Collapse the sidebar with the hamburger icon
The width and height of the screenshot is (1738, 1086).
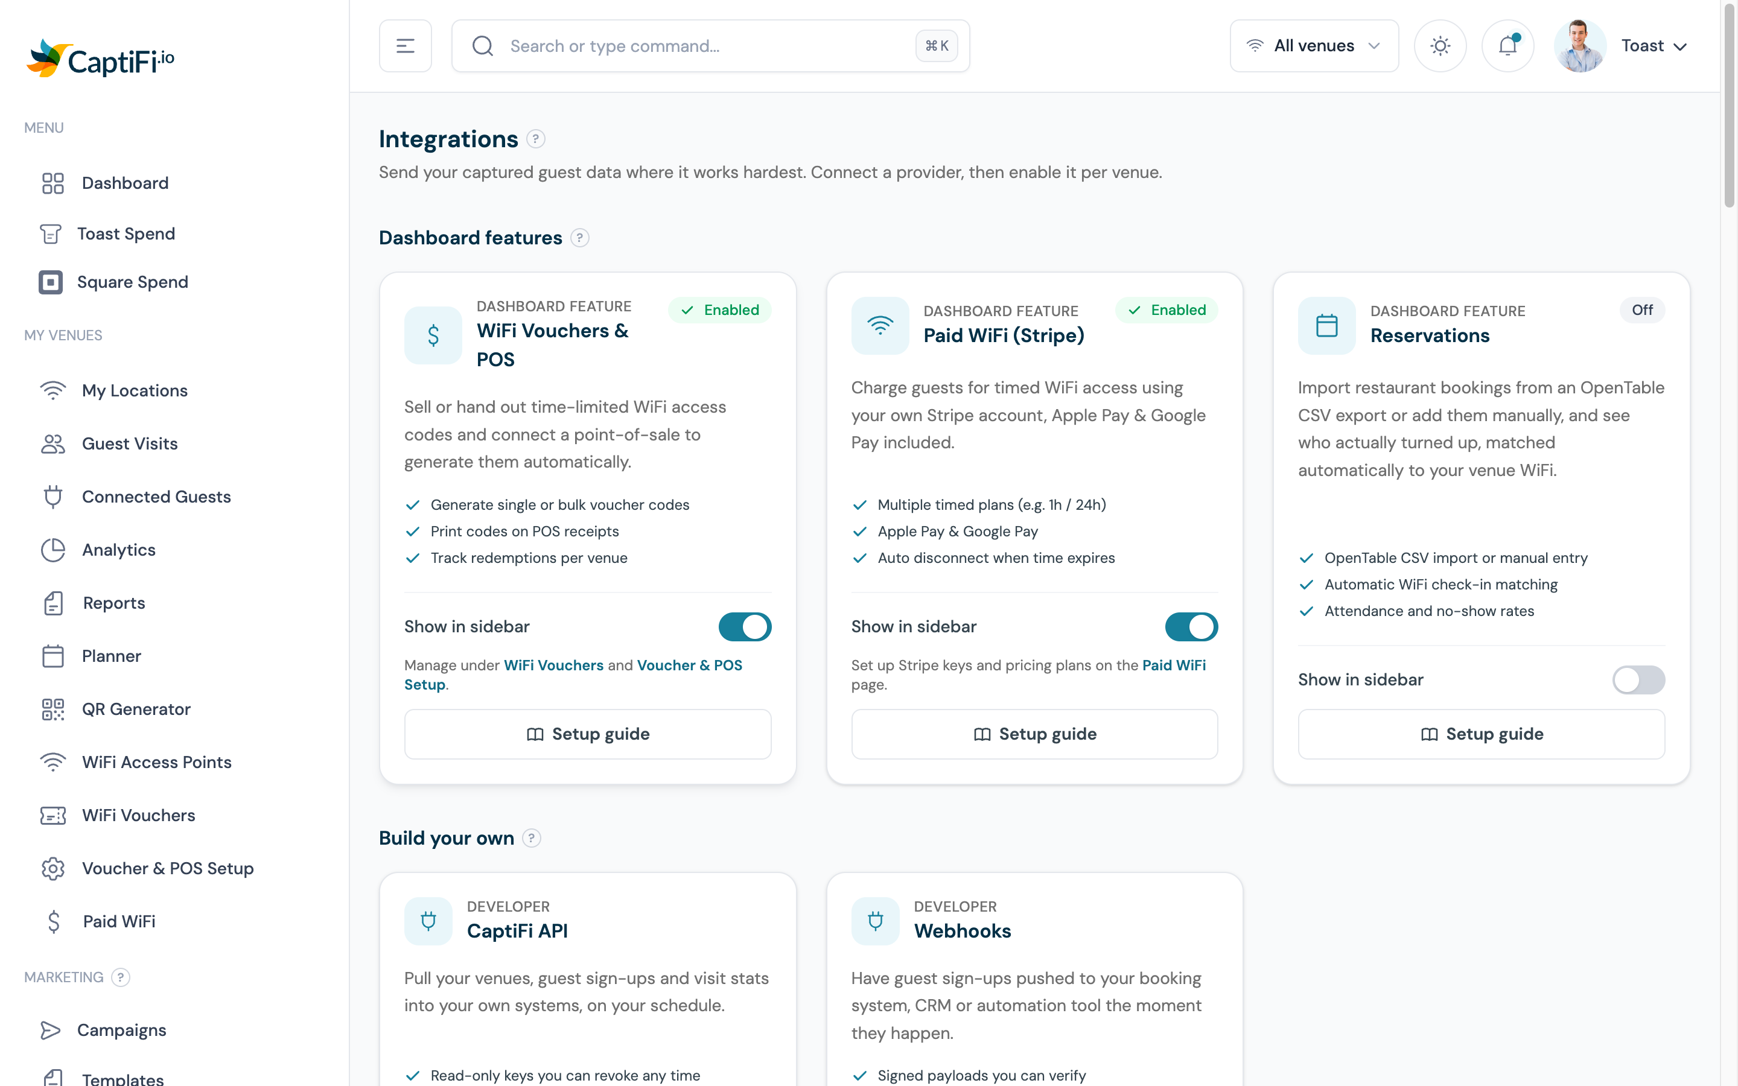tap(405, 46)
